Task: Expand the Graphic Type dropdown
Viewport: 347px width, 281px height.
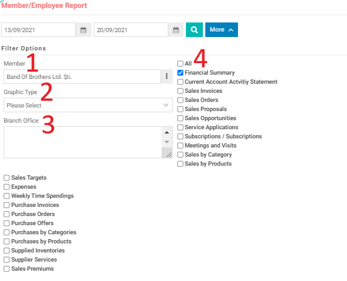Action: (x=88, y=105)
